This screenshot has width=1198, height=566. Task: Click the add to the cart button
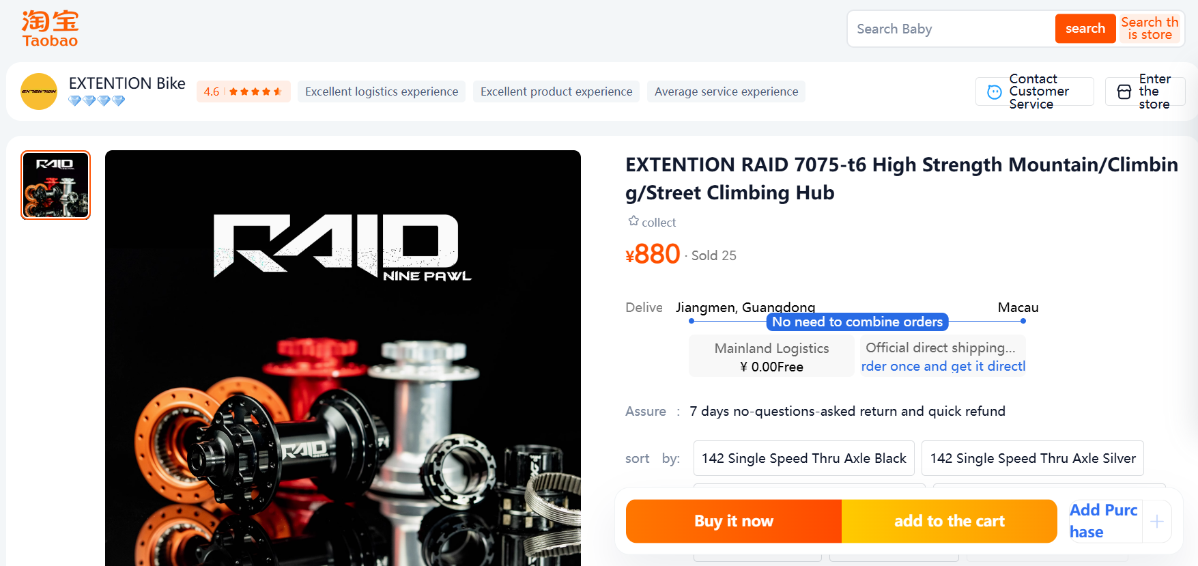click(x=950, y=522)
